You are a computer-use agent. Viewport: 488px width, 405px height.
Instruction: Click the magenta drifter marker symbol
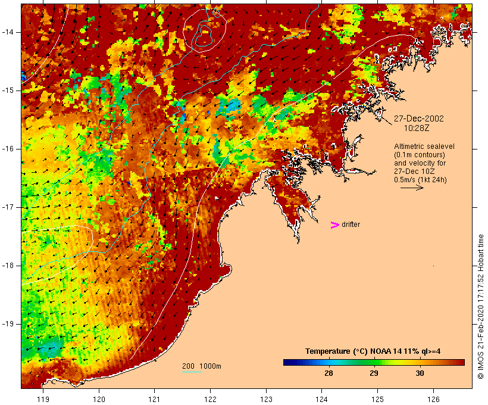coord(334,225)
